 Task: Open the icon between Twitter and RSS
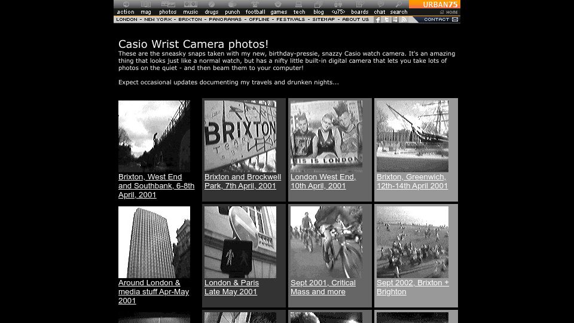(395, 20)
